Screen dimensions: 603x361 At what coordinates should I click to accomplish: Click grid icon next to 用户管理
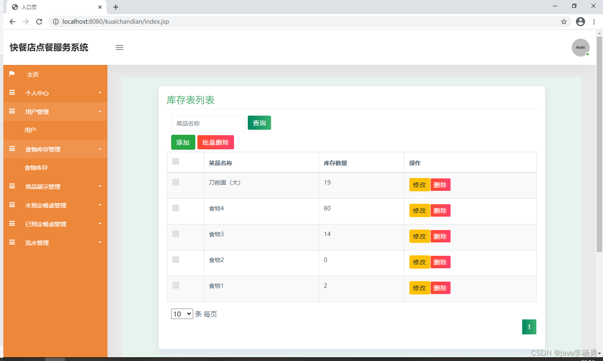click(12, 111)
